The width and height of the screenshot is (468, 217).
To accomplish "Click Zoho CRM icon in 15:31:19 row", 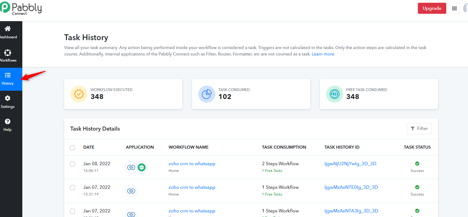I will pyautogui.click(x=131, y=191).
